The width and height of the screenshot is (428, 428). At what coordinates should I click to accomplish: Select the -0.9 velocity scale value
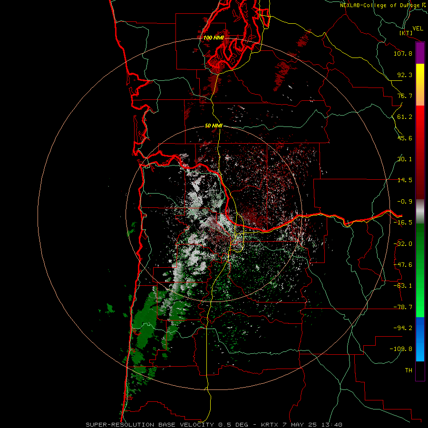(405, 202)
